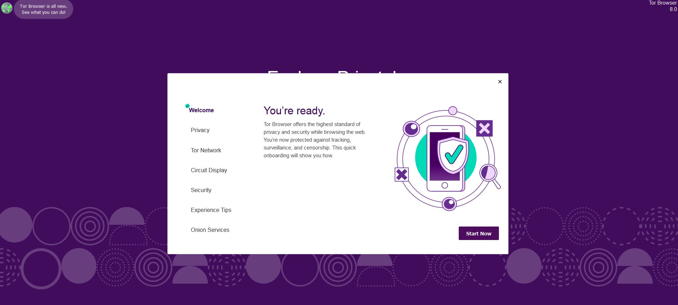Click the Tor Browser 8.0 version label
The image size is (678, 305).
click(663, 6)
